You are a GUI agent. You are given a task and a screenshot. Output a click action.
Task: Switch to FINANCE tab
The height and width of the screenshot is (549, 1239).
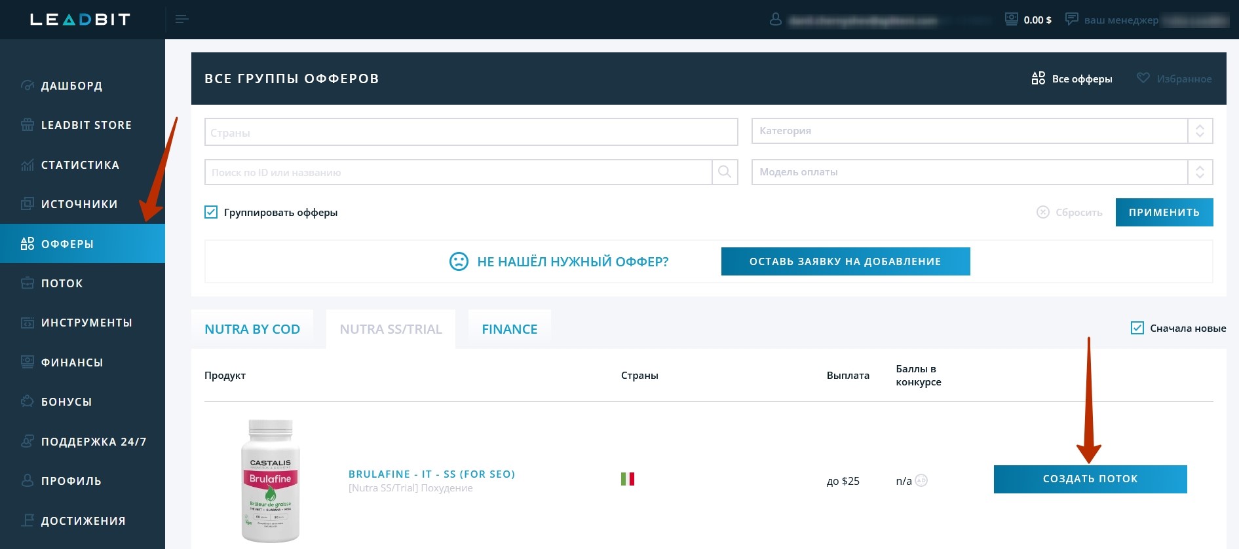pos(510,329)
